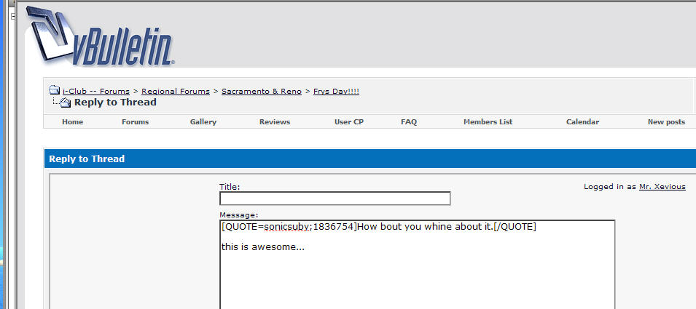
Task: Open the Gallery navigation item
Action: 203,122
